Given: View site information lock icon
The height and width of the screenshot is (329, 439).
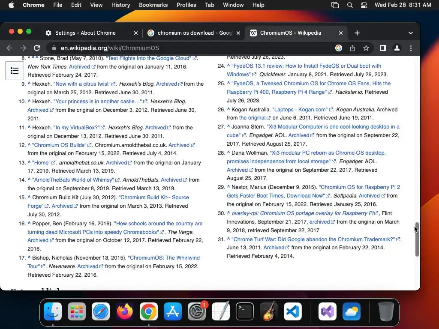Looking at the screenshot, I should (x=54, y=48).
